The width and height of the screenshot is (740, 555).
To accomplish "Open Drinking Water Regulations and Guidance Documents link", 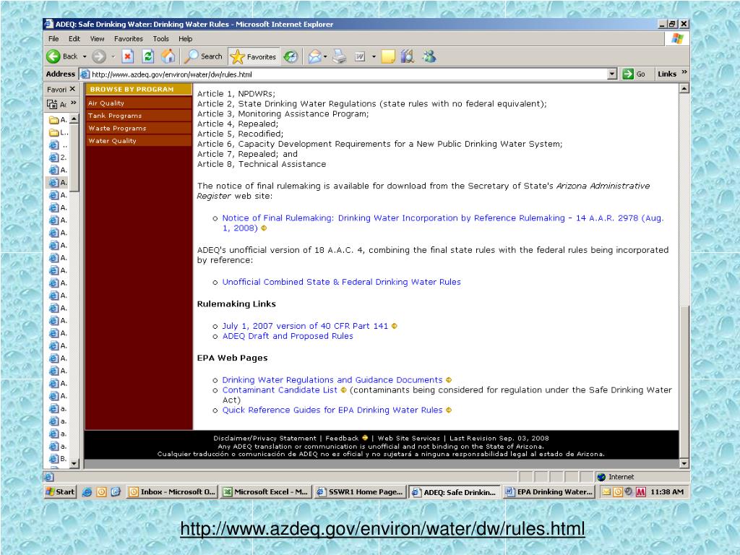I will (x=332, y=380).
